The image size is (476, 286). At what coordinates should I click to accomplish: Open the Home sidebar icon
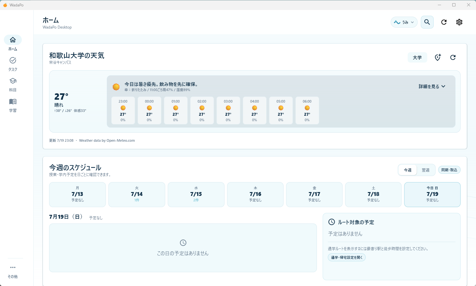(13, 40)
